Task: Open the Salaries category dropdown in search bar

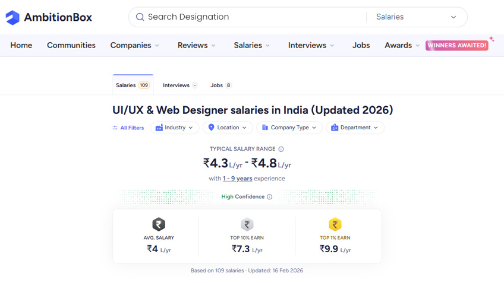Action: tap(417, 17)
